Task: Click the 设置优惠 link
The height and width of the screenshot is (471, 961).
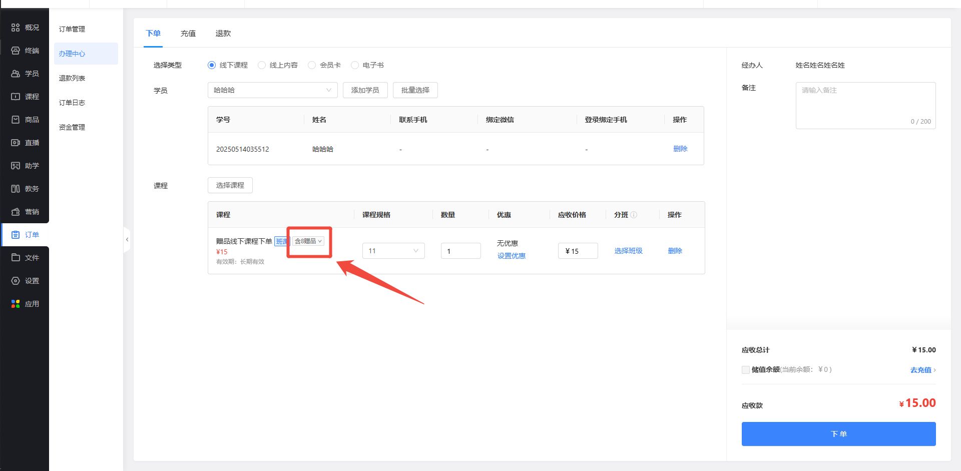Action: [511, 256]
